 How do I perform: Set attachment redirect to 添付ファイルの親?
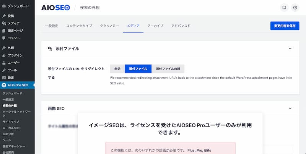pyautogui.click(x=168, y=69)
